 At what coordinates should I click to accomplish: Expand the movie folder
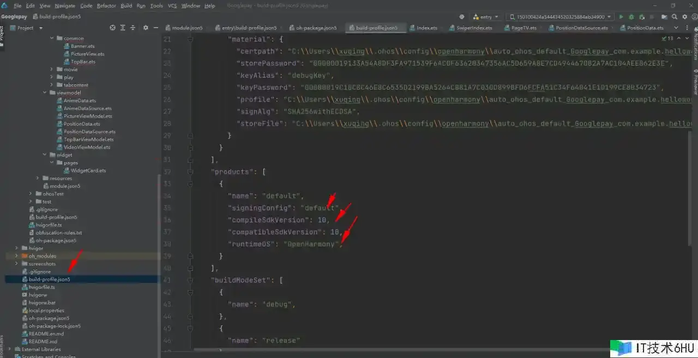click(52, 69)
